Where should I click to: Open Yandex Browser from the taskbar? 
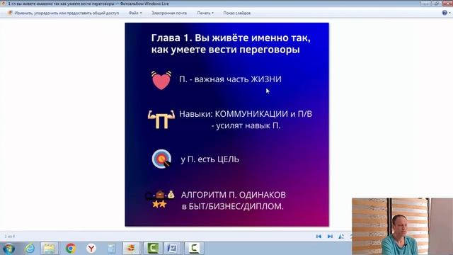pos(91,249)
